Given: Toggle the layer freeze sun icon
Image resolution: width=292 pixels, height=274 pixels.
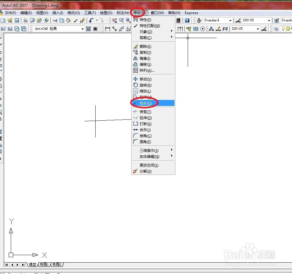Looking at the screenshot, I should click(x=288, y=29).
